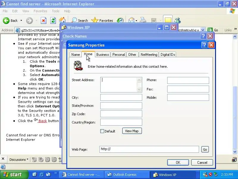
Task: Switch to the Name tab
Action: click(76, 55)
